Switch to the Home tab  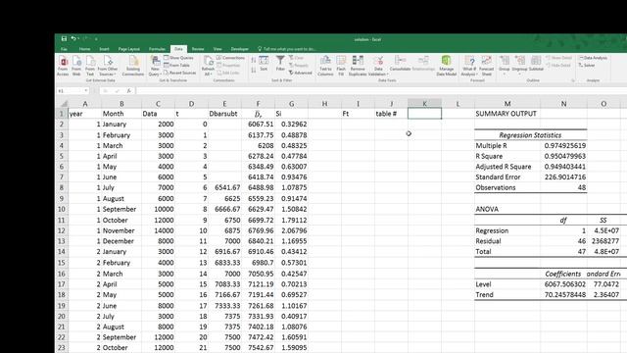(x=84, y=49)
